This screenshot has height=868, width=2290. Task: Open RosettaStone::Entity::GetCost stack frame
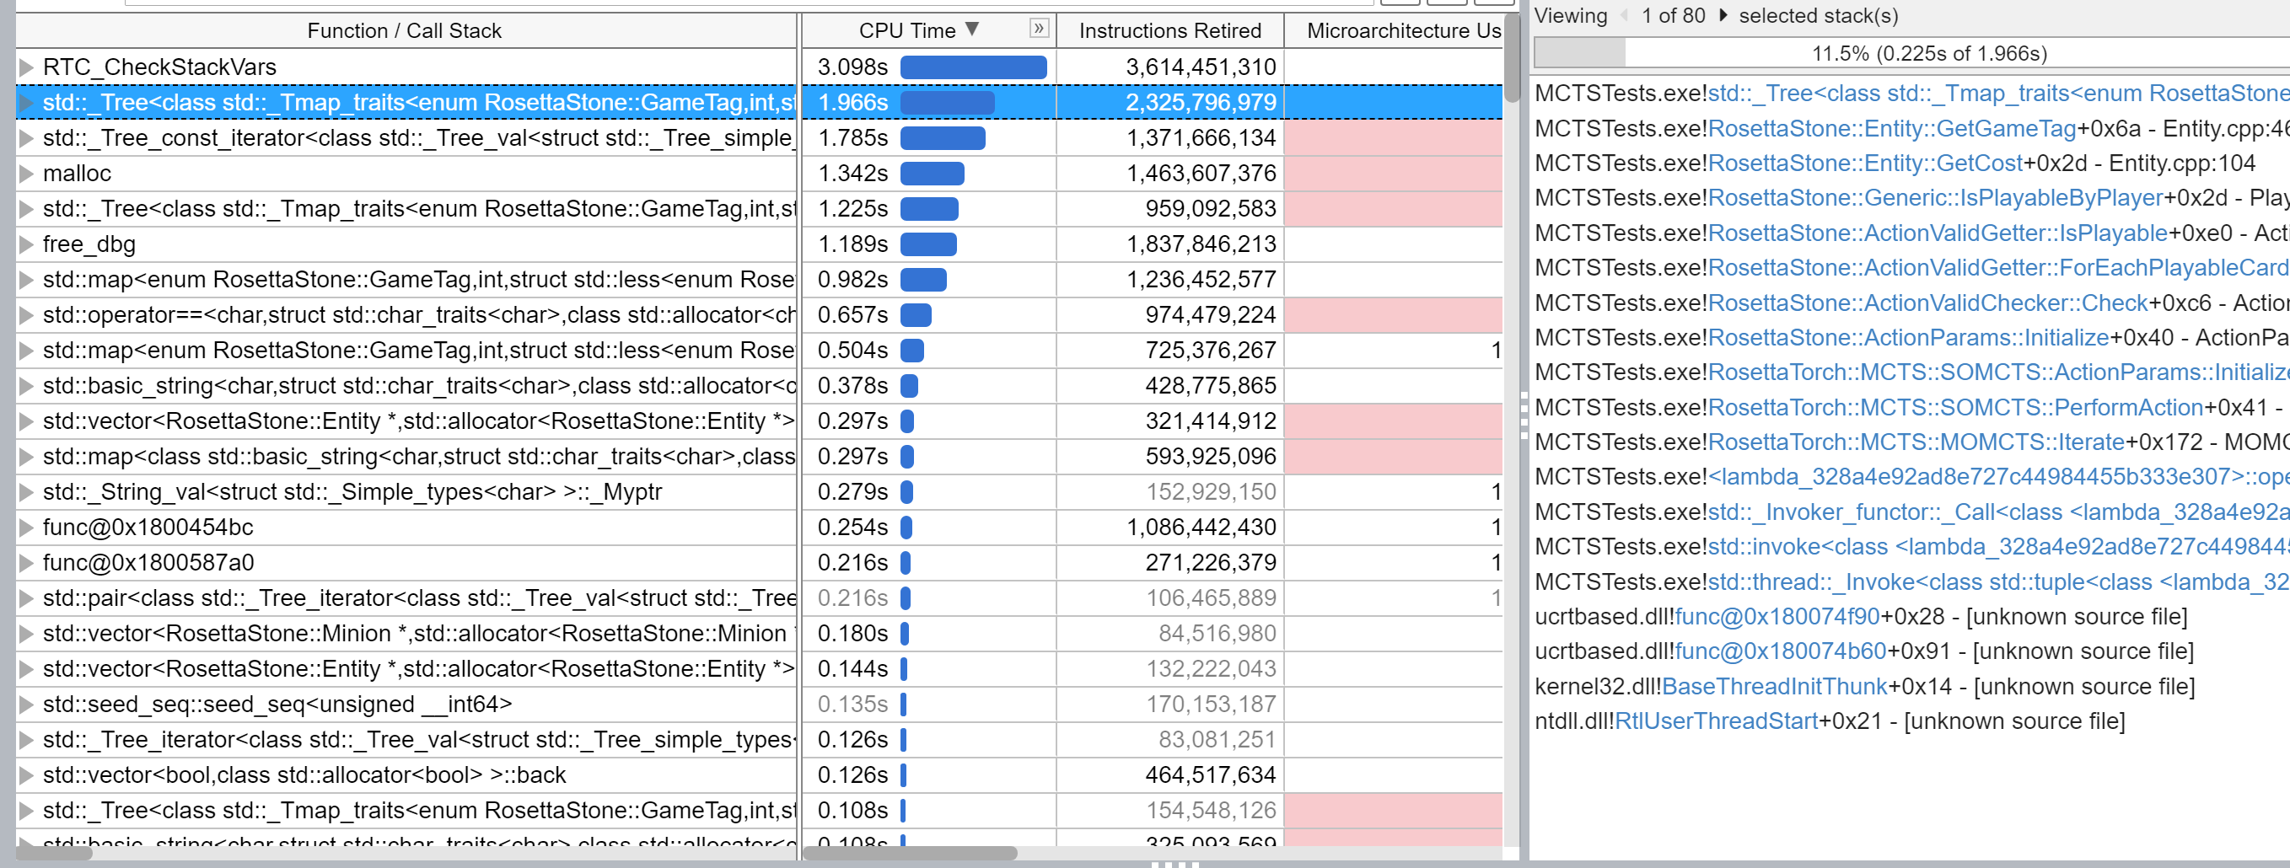1865,163
